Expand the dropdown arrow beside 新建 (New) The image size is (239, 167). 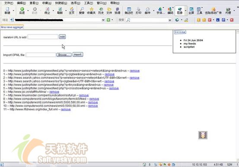tap(13, 11)
